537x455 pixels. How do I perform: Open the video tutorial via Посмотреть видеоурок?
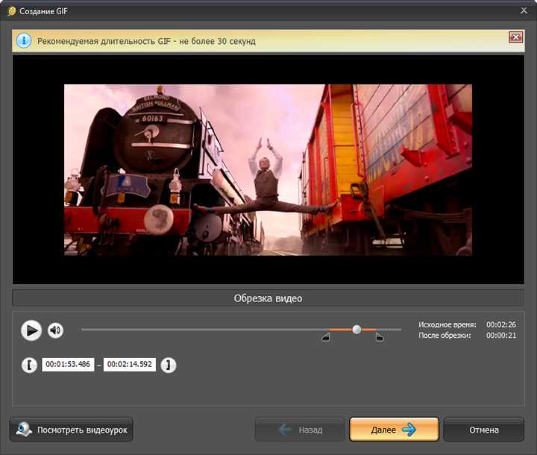72,430
